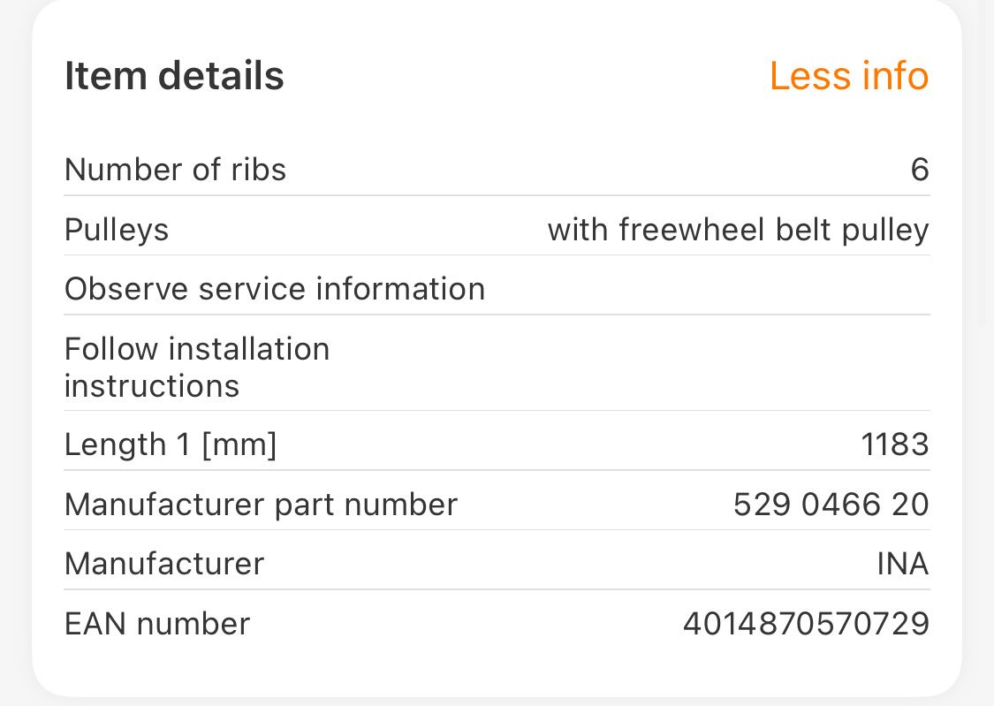Tap the 'with freewheel belt pulley' value

point(738,230)
